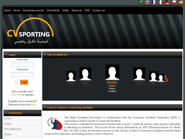185x139 pixels.
Task: Request a new password via 'here' link
Action: pyautogui.click(x=33, y=105)
